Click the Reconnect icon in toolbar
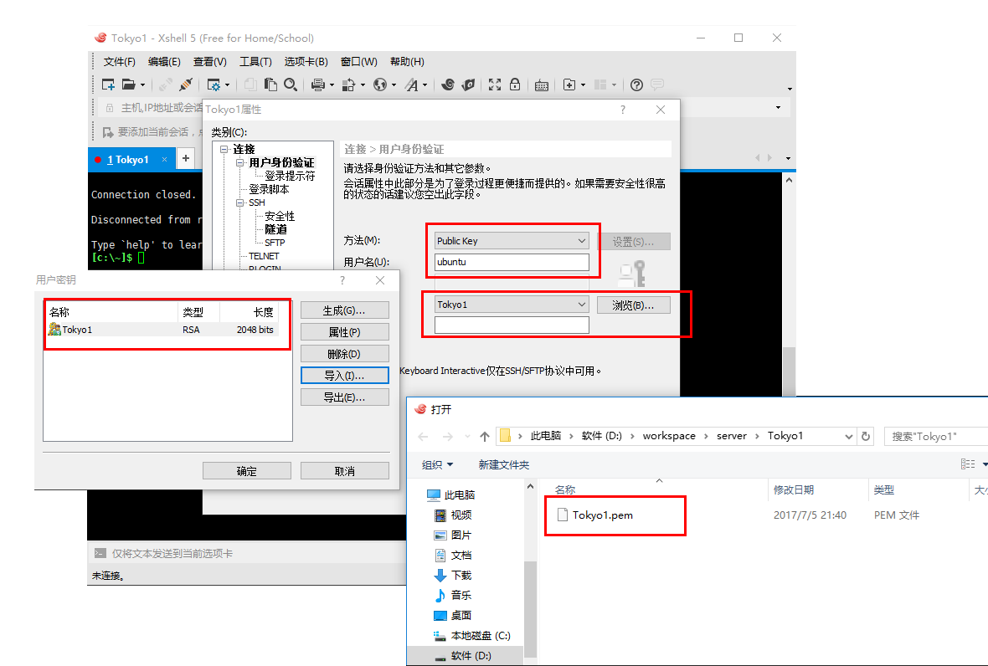The height and width of the screenshot is (666, 988). click(166, 85)
